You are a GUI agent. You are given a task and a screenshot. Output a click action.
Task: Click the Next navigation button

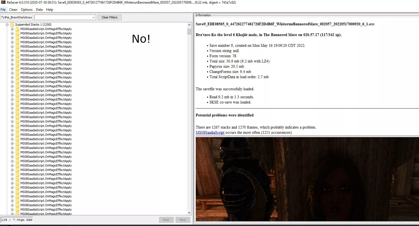click(x=183, y=220)
